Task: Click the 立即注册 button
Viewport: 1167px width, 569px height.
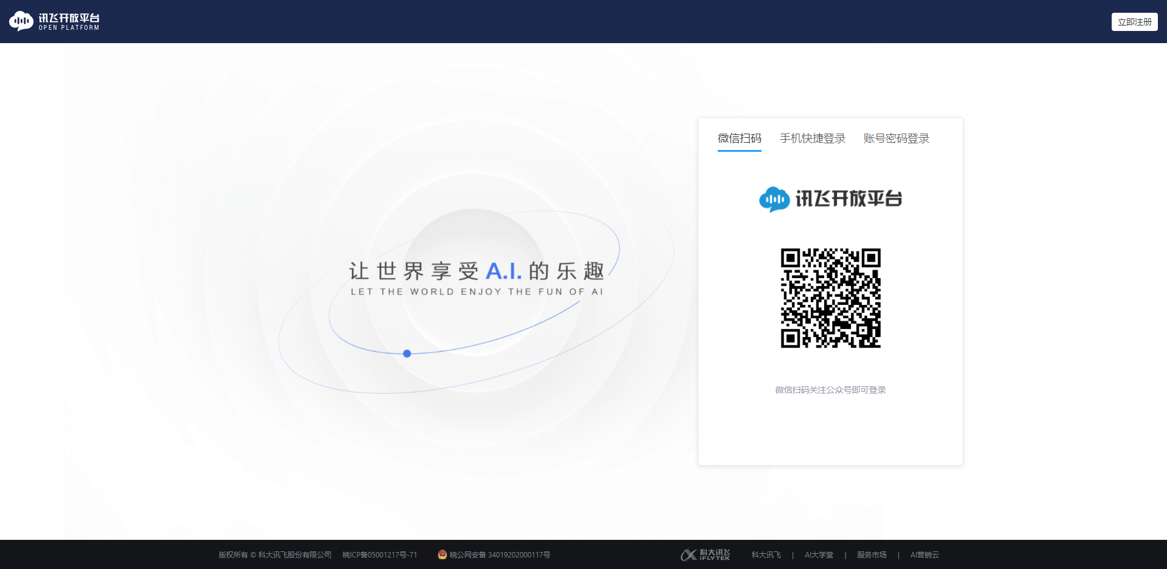Action: 1134,21
